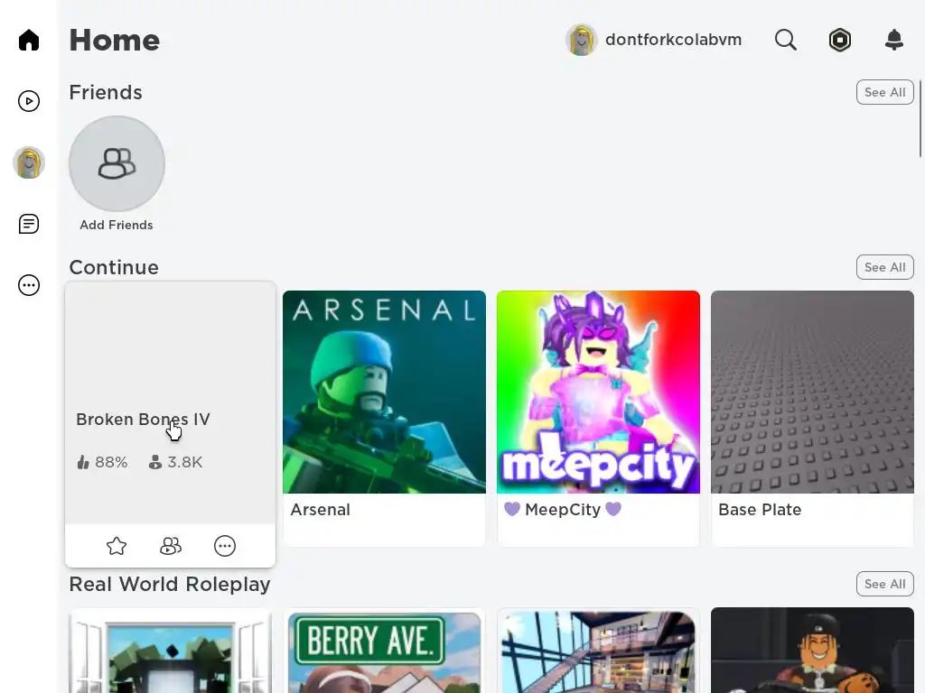The height and width of the screenshot is (693, 925).
Task: Open the Base Plate game thumbnail
Action: click(812, 392)
